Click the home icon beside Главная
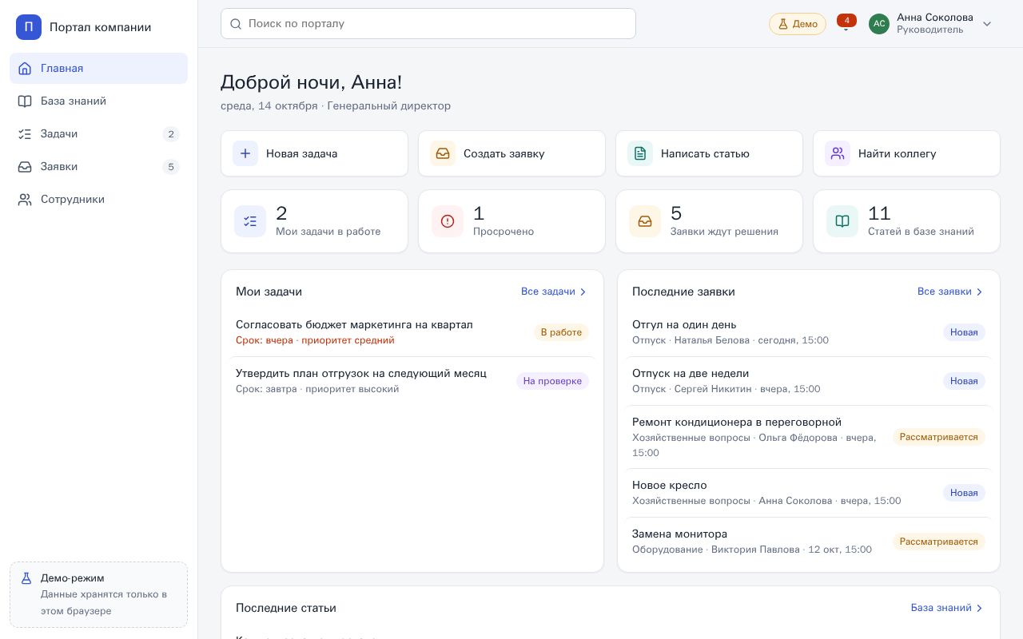This screenshot has height=639, width=1023. point(25,69)
